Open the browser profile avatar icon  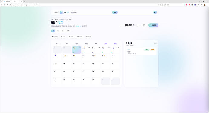[x=204, y=5]
